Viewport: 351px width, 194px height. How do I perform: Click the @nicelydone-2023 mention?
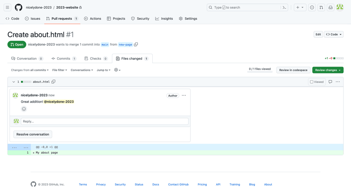click(x=59, y=102)
